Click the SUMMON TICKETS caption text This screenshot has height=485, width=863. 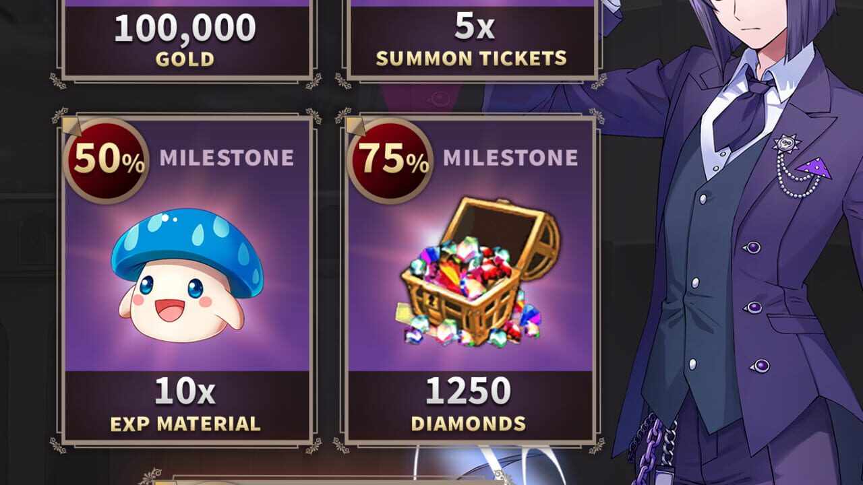pos(471,59)
